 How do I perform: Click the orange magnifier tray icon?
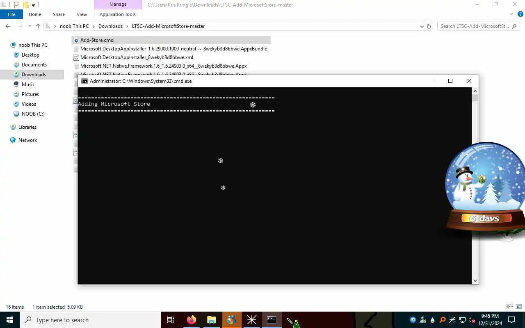pyautogui.click(x=443, y=320)
